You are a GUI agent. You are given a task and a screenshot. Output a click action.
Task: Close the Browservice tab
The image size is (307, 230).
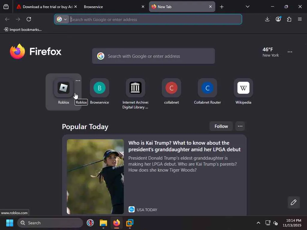[143, 7]
